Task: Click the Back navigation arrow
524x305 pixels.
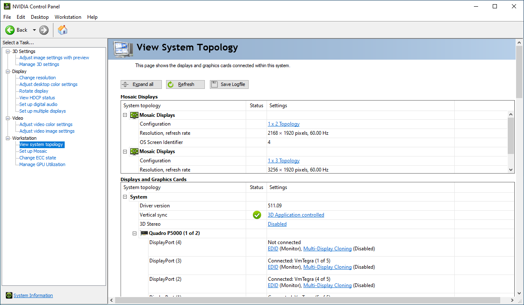Action: (x=10, y=30)
